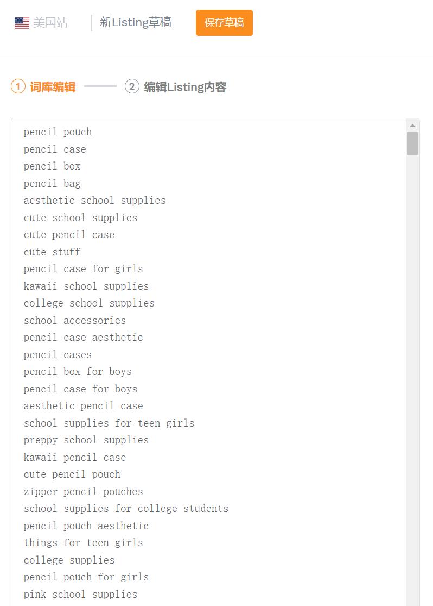Open the 词库编辑 step tab

(x=53, y=87)
